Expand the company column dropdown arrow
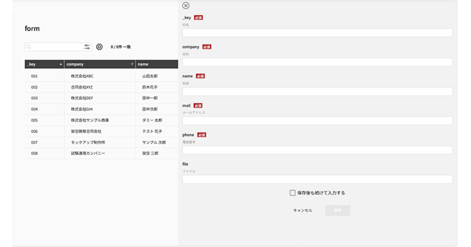 [132, 64]
